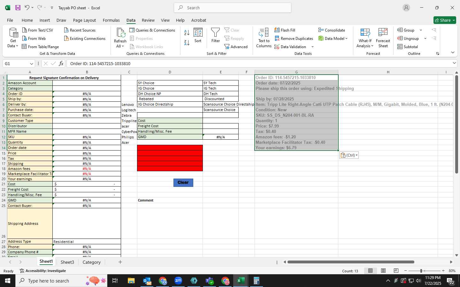Click the Windows Start button
The image size is (460, 287).
(8, 281)
